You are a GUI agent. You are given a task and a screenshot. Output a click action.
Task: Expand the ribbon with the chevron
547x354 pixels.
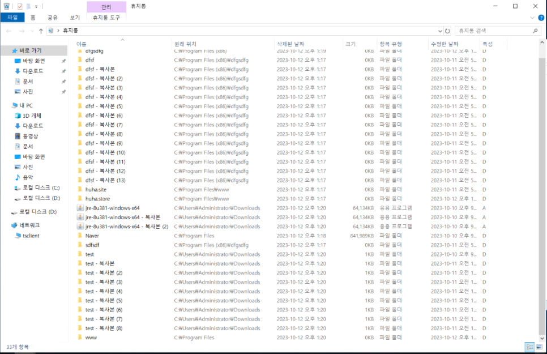point(533,18)
